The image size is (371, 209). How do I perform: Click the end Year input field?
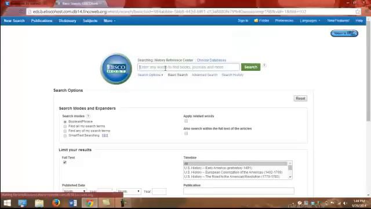pyautogui.click(x=159, y=192)
